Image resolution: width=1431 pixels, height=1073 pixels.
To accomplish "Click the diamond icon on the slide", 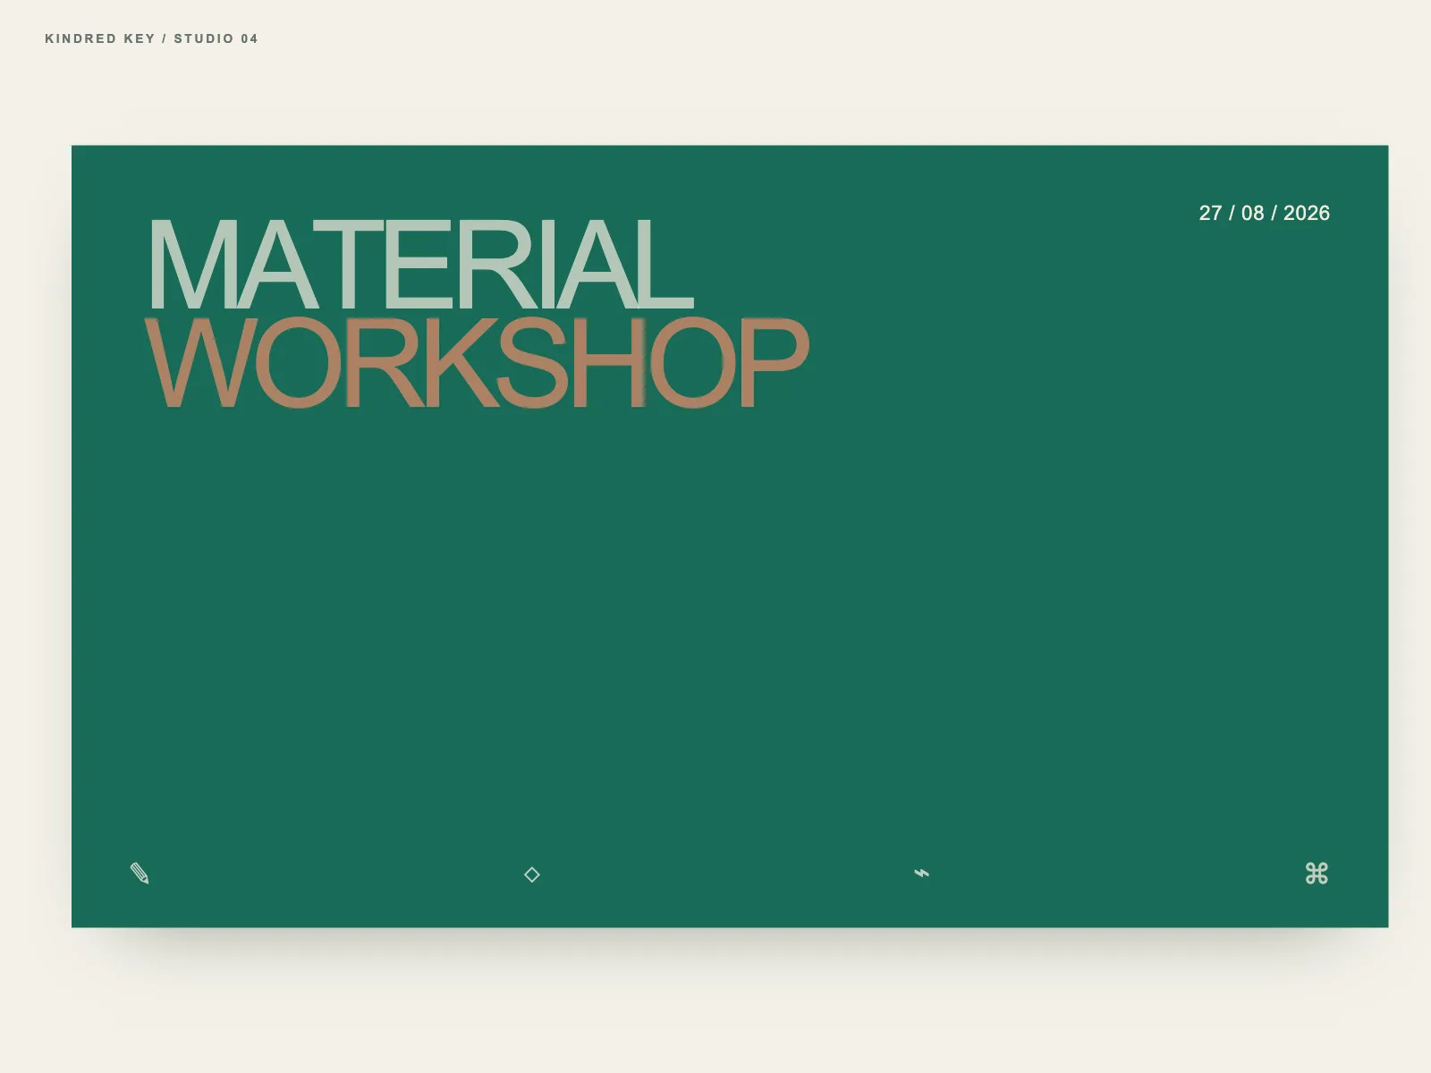I will pyautogui.click(x=531, y=874).
